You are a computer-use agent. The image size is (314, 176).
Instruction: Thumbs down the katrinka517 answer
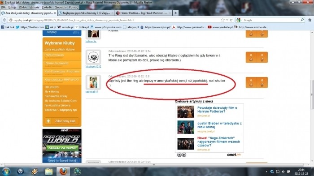coord(262,82)
